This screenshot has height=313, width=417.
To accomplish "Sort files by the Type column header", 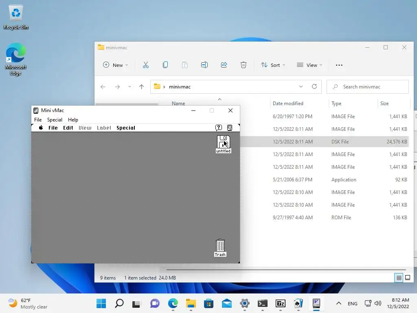I will (336, 103).
